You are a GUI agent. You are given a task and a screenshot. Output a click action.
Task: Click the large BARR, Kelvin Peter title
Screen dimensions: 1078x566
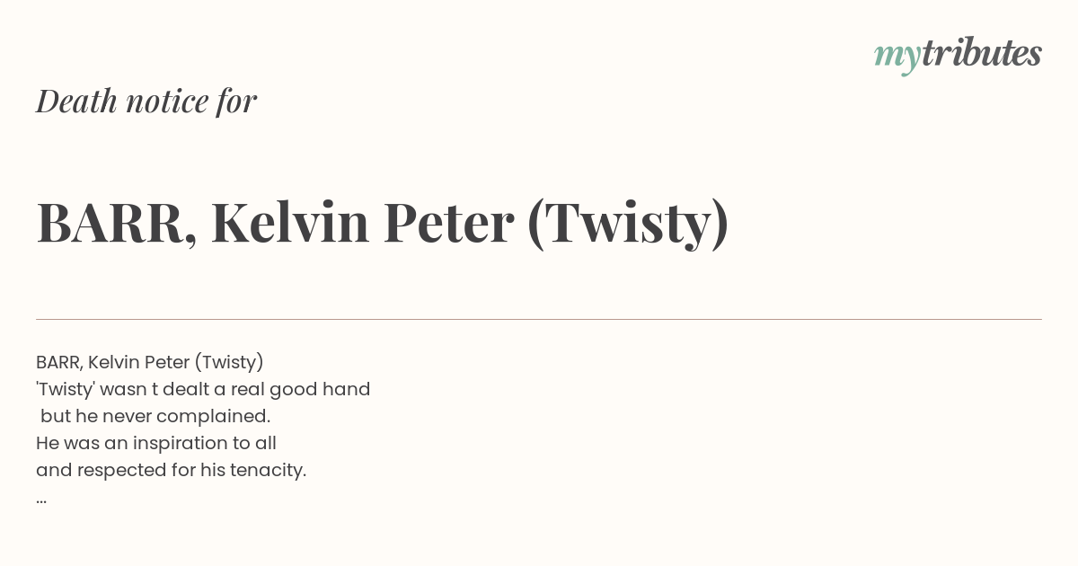[x=383, y=223]
